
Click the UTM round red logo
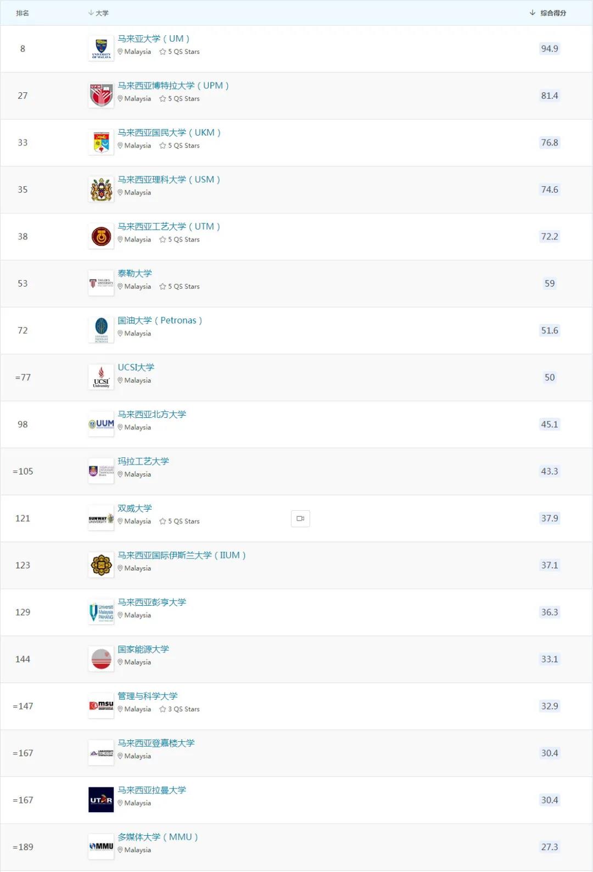pos(101,237)
